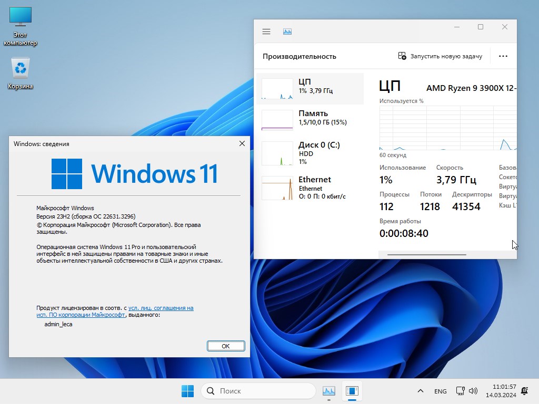539x404 pixels.
Task: Select the ЦП performance entry
Action: click(x=310, y=88)
